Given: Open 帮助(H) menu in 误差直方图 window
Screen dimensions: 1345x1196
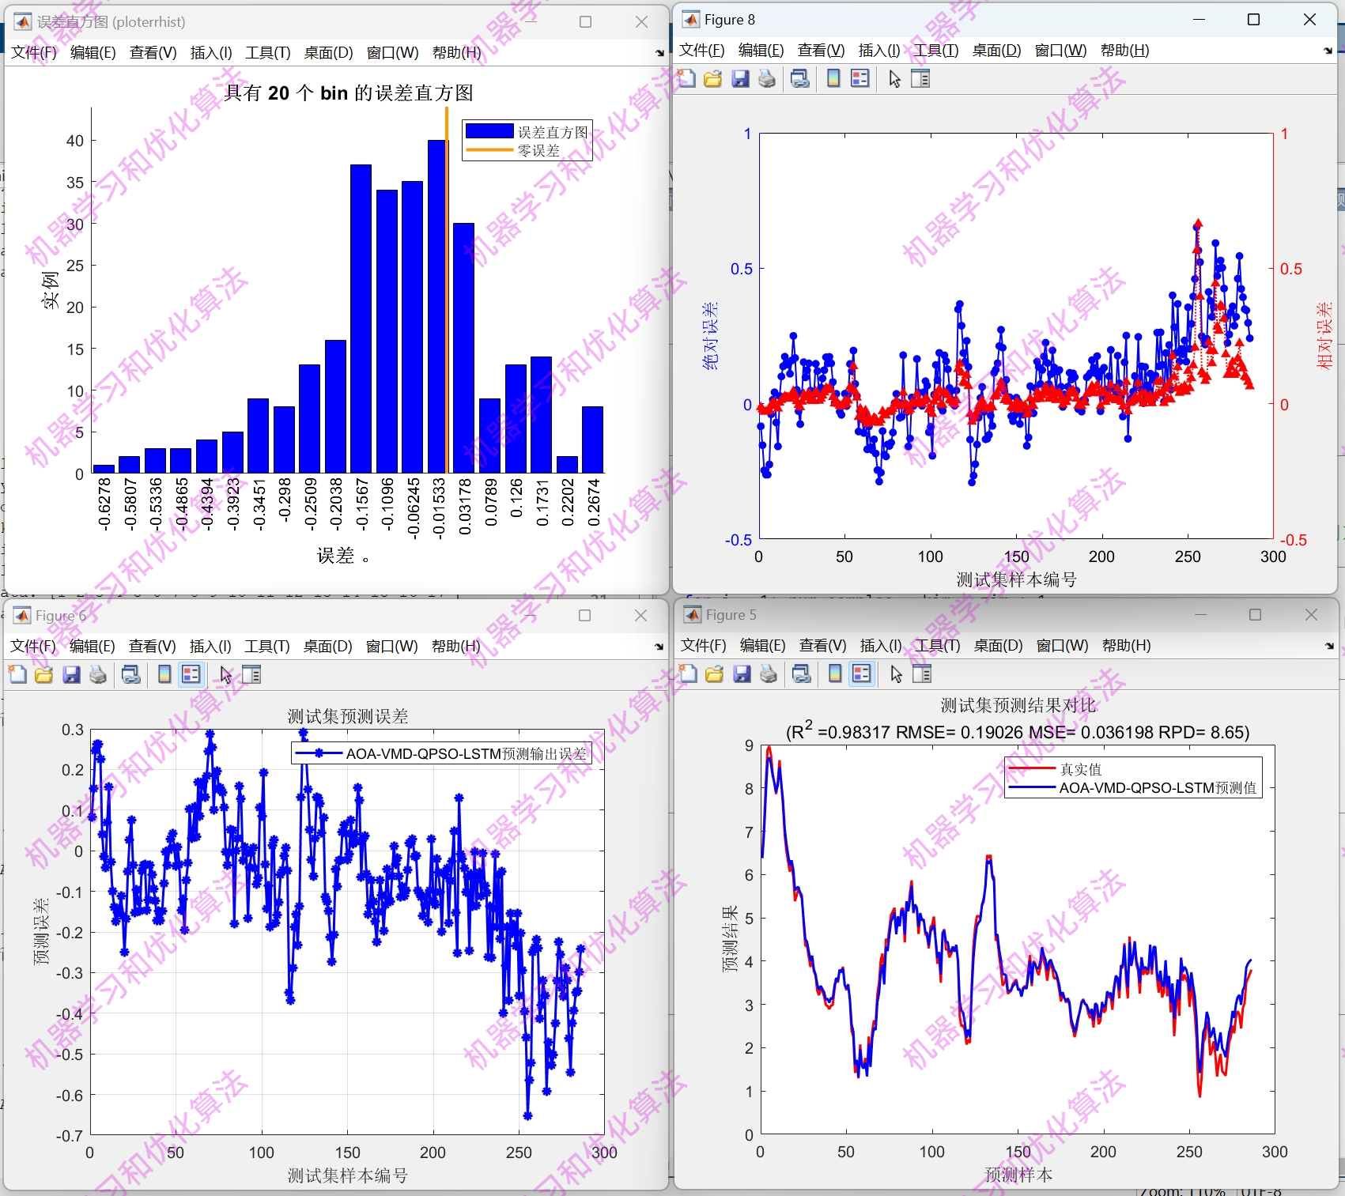Looking at the screenshot, I should coord(456,52).
